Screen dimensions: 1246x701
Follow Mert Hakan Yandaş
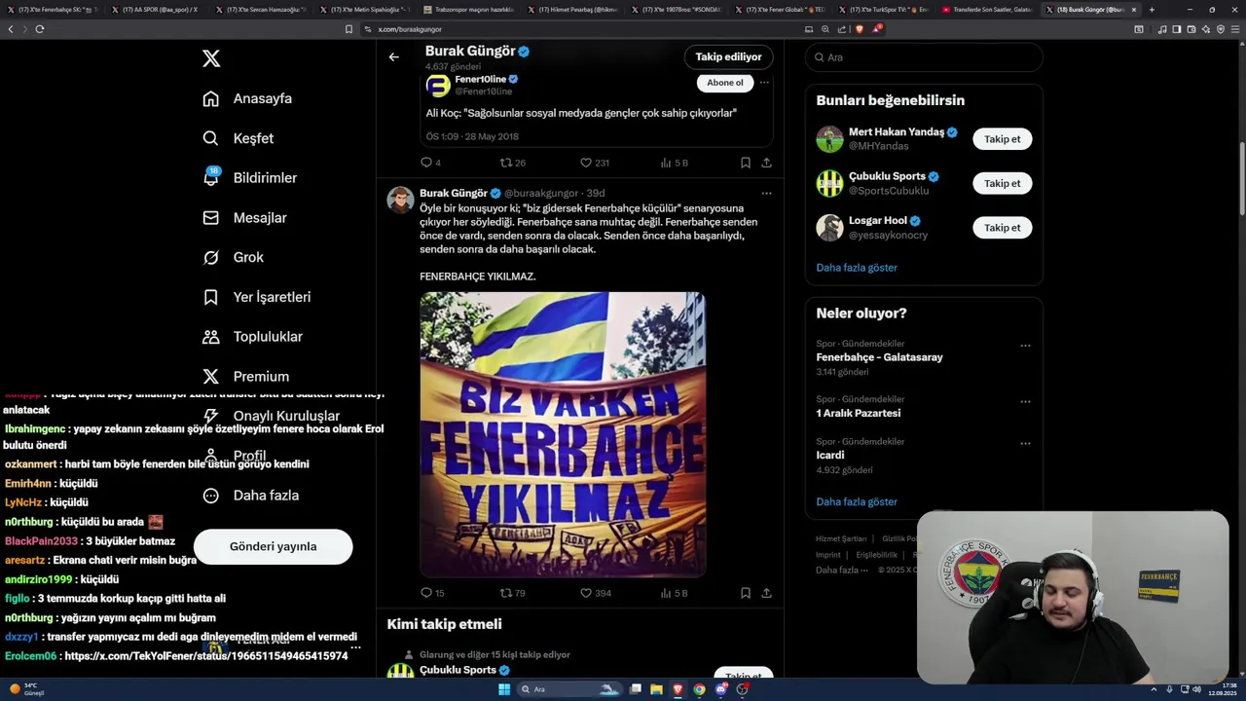[1002, 139]
